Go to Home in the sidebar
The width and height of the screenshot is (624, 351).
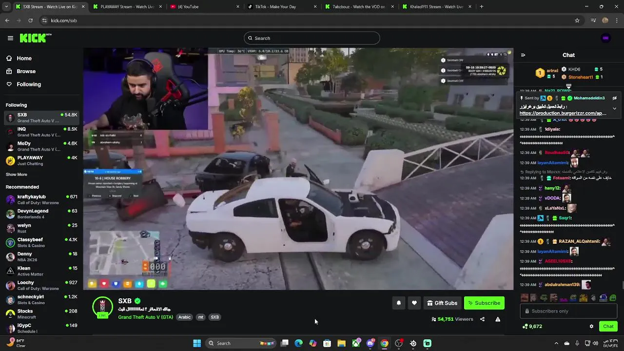pyautogui.click(x=24, y=58)
